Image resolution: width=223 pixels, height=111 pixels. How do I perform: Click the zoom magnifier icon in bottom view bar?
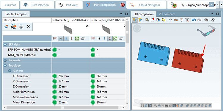pos(155,105)
